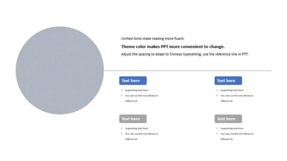Screen dimensions: 287x161
Task: Click the lower-right gray "Text here" button
Action: tap(228, 119)
